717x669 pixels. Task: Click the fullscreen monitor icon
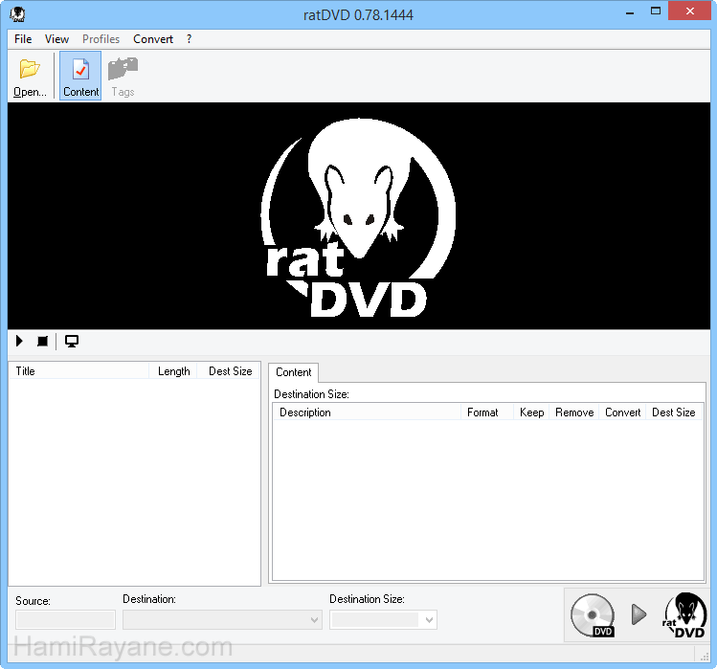pos(72,342)
